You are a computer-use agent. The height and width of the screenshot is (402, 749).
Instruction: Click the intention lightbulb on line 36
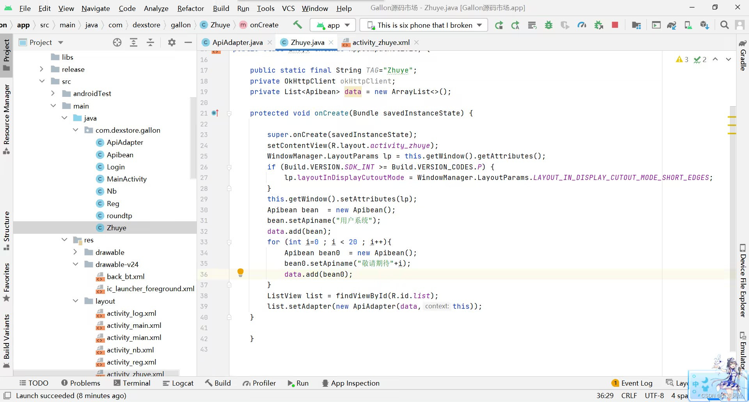tap(240, 272)
